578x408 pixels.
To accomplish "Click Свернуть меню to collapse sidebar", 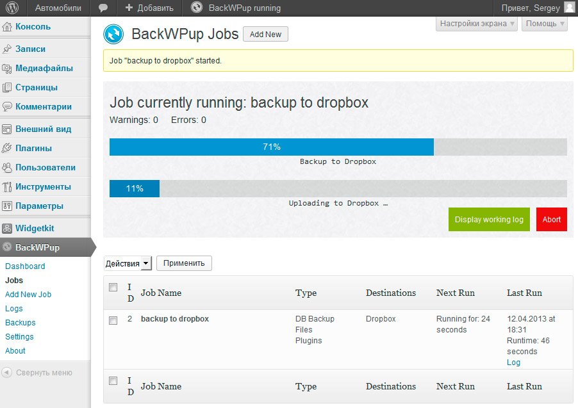I will (x=44, y=373).
